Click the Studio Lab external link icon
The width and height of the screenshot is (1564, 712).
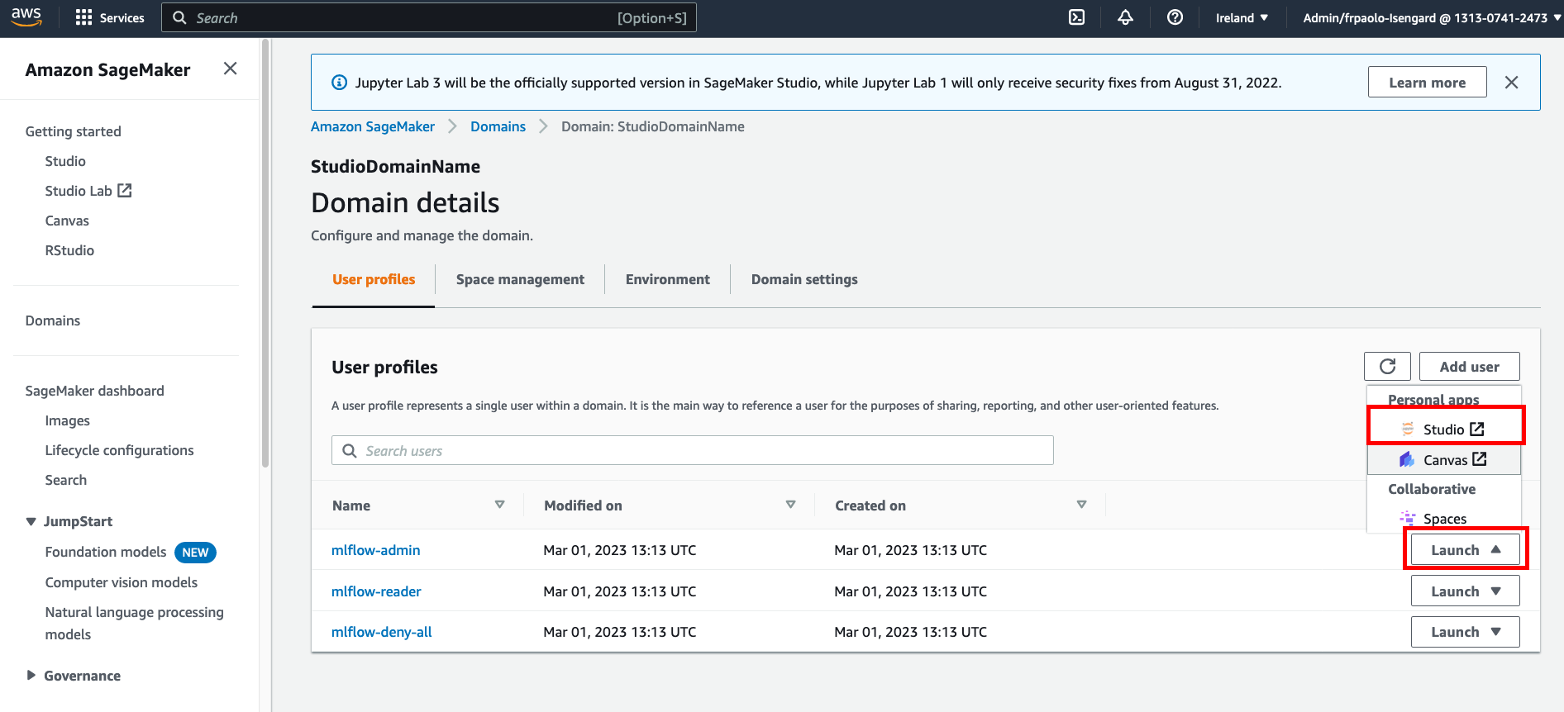pyautogui.click(x=125, y=191)
